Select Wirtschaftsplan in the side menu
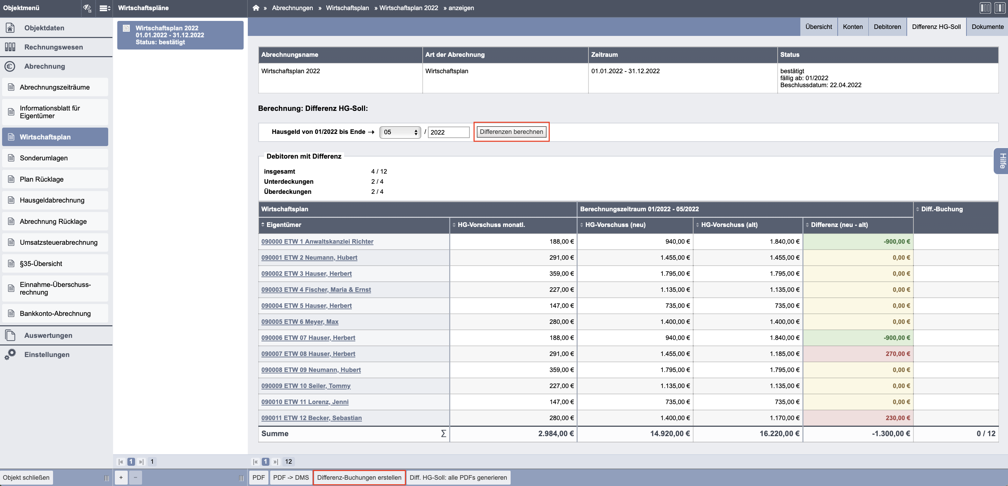The width and height of the screenshot is (1008, 486). pos(55,137)
